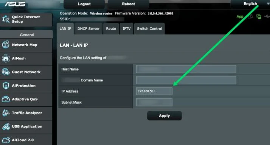The image size is (270, 145).
Task: Select Network Map in sidebar
Action: 26,45
